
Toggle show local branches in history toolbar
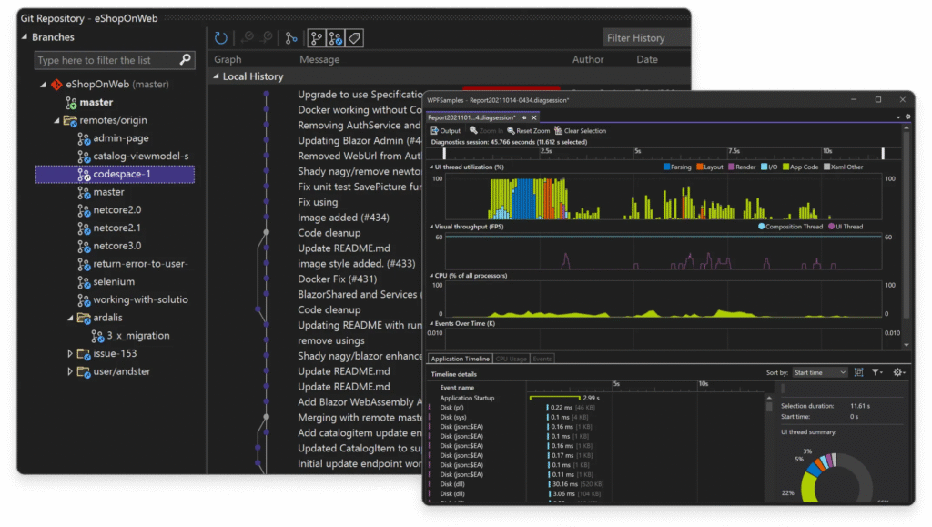[317, 38]
